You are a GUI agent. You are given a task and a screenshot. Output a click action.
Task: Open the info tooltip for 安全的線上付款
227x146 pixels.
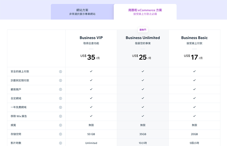tap(61, 71)
